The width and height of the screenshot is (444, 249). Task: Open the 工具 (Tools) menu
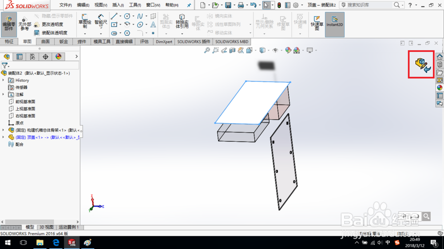click(x=135, y=5)
